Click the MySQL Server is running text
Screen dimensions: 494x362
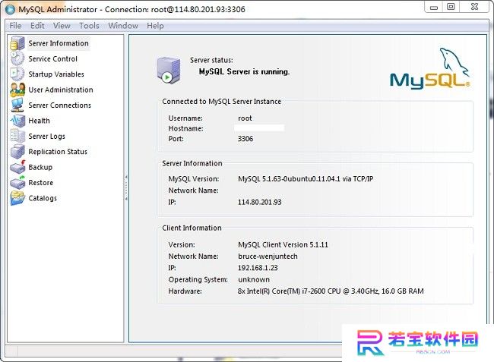point(244,71)
